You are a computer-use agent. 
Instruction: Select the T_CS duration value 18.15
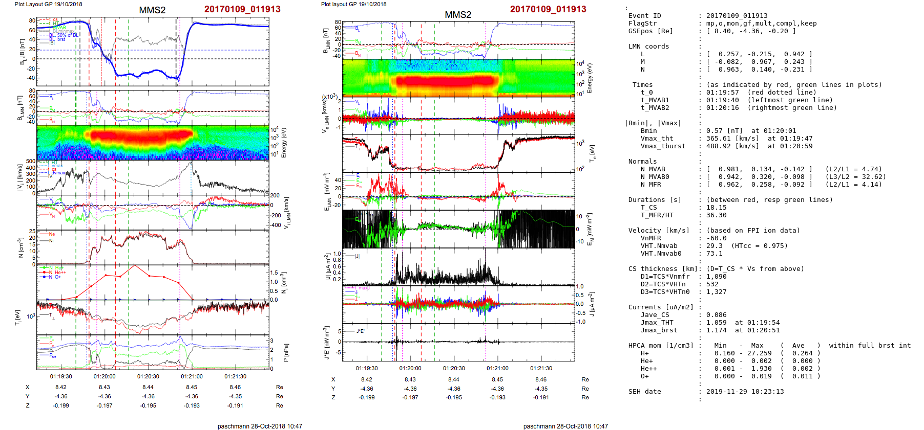tap(716, 208)
